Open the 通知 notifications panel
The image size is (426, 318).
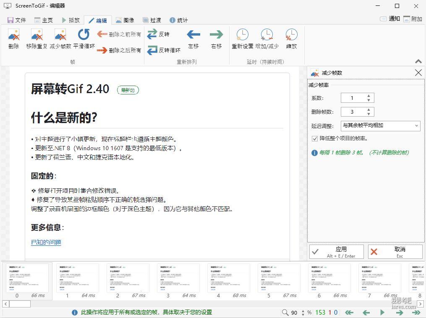point(390,19)
